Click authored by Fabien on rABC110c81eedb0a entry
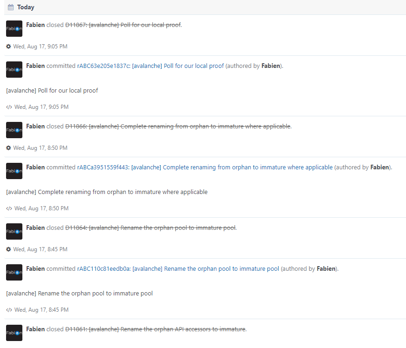This screenshot has height=348, width=406. pyautogui.click(x=326, y=269)
